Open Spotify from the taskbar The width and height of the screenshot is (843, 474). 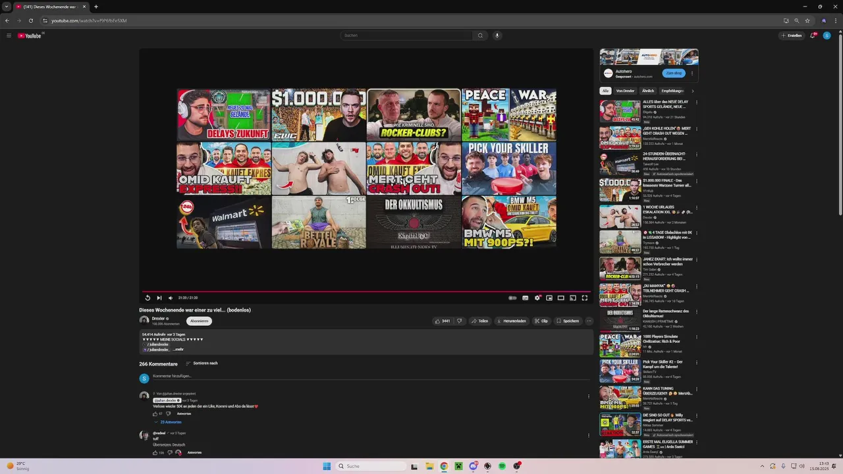(502, 466)
